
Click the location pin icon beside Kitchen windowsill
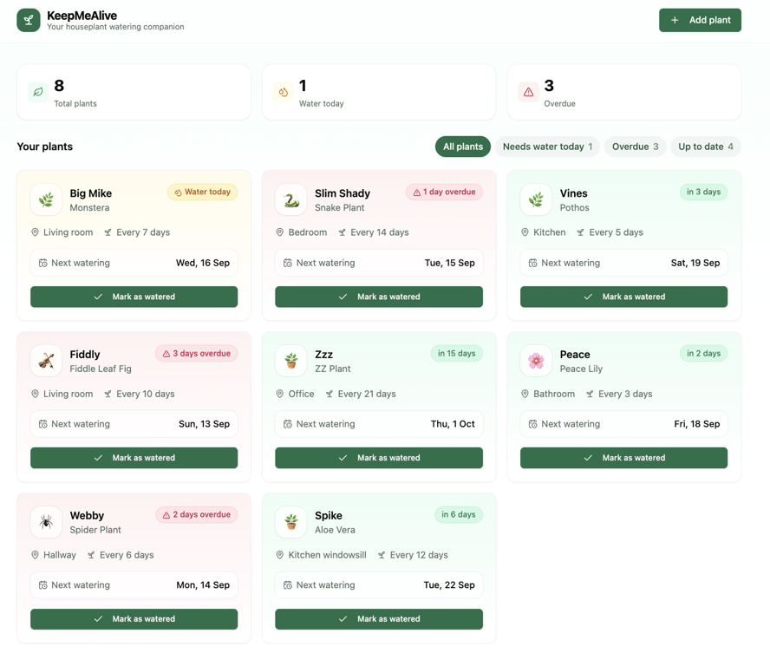[x=280, y=555]
